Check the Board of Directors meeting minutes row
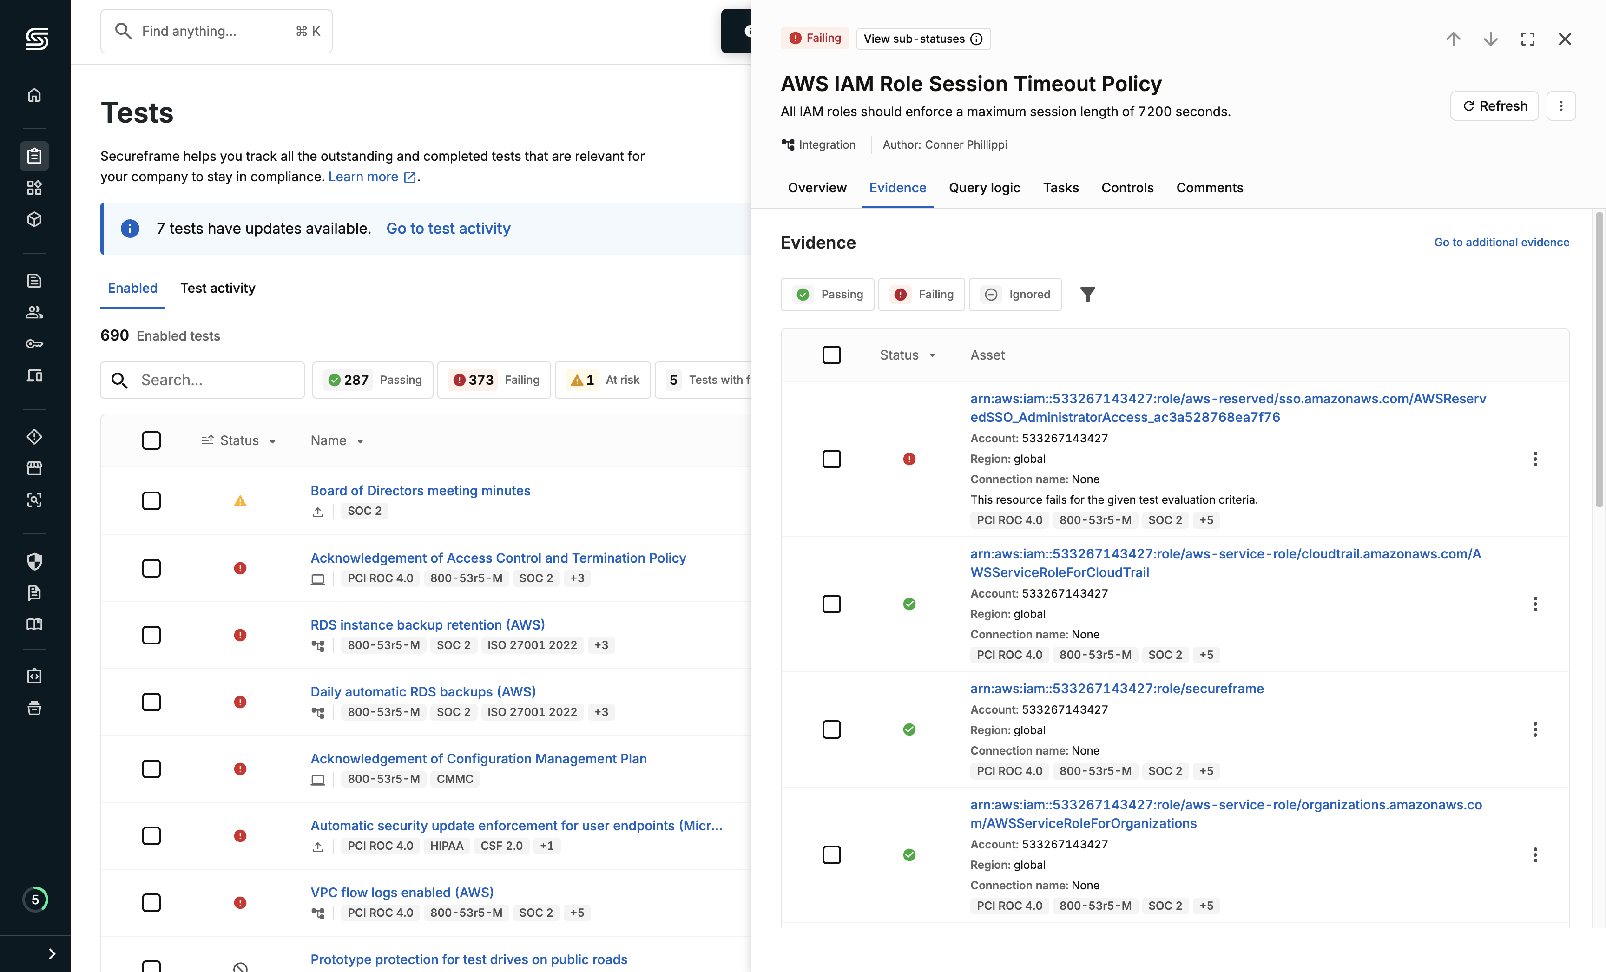This screenshot has height=972, width=1606. (151, 501)
